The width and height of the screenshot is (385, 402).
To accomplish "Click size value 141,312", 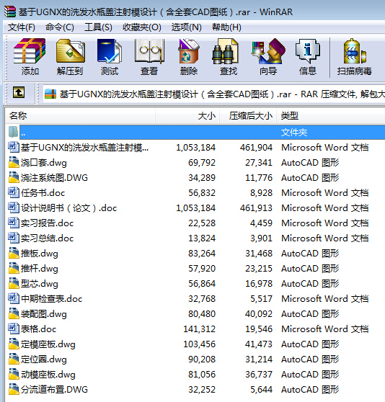I will pyautogui.click(x=199, y=329).
